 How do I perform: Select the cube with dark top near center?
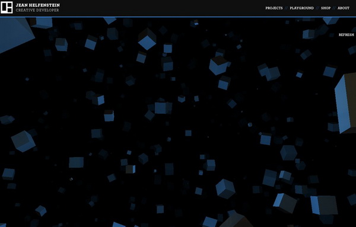[x=218, y=65]
